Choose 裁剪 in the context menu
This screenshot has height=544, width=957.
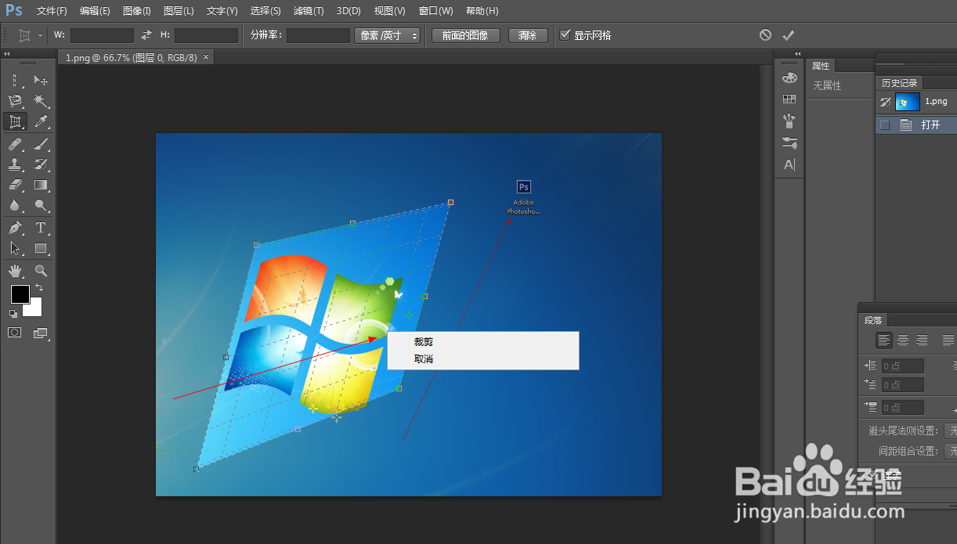483,341
